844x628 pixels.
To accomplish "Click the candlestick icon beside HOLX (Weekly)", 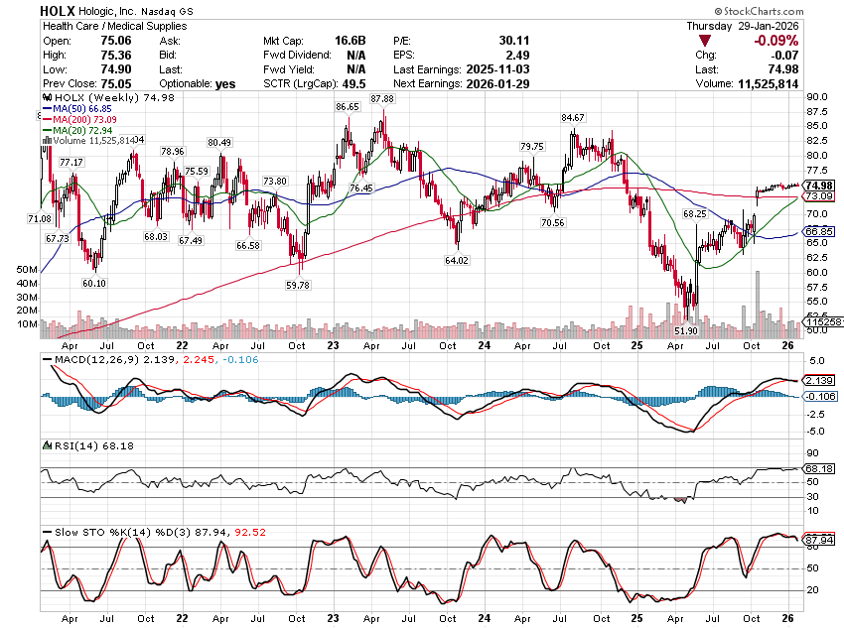I will pos(46,98).
